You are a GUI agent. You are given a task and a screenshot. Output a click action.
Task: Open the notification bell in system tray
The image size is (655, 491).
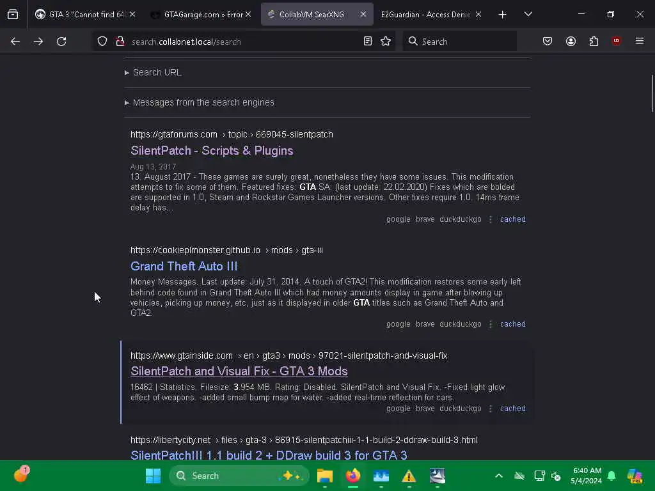[x=612, y=476]
